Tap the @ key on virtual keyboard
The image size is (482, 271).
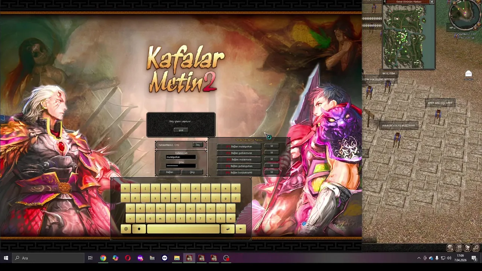(x=126, y=229)
